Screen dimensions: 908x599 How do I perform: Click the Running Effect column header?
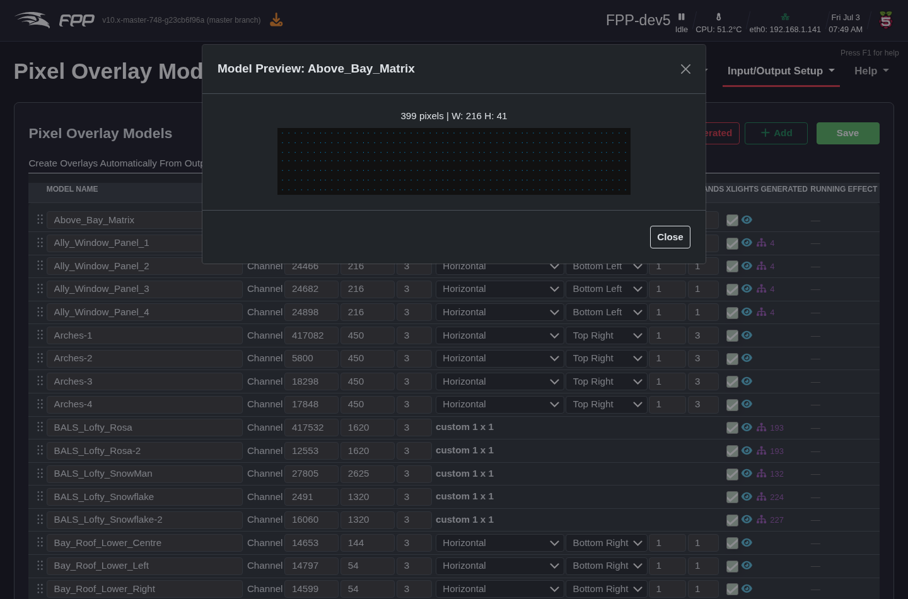click(x=844, y=189)
